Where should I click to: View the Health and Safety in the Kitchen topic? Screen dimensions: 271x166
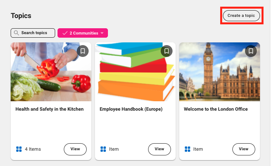(75, 149)
